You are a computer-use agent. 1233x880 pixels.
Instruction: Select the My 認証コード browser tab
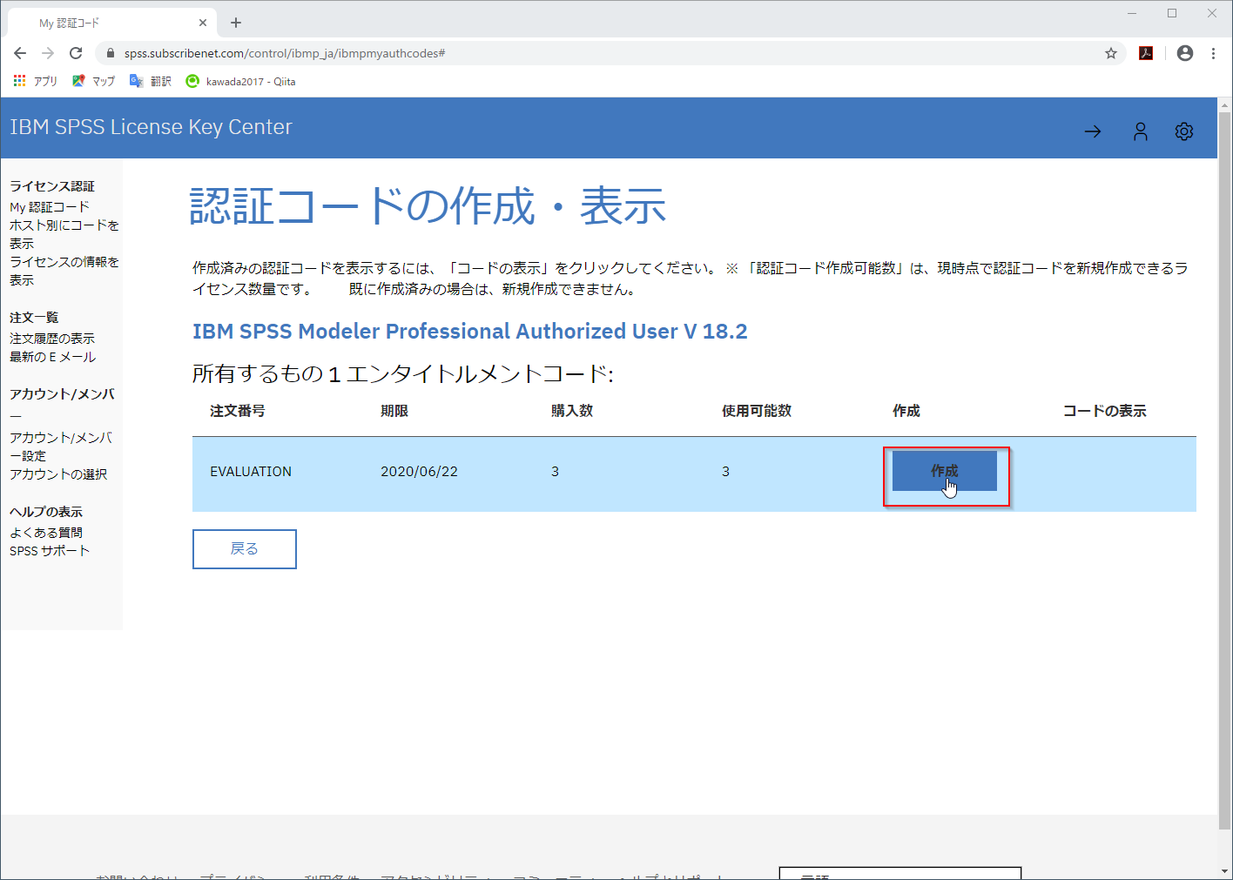pyautogui.click(x=111, y=23)
